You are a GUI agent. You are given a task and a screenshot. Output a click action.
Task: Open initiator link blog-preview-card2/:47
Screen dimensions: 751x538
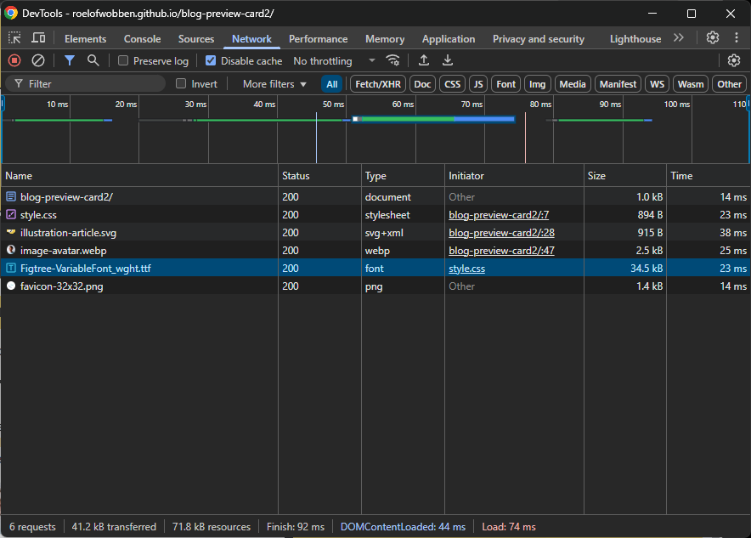(501, 251)
